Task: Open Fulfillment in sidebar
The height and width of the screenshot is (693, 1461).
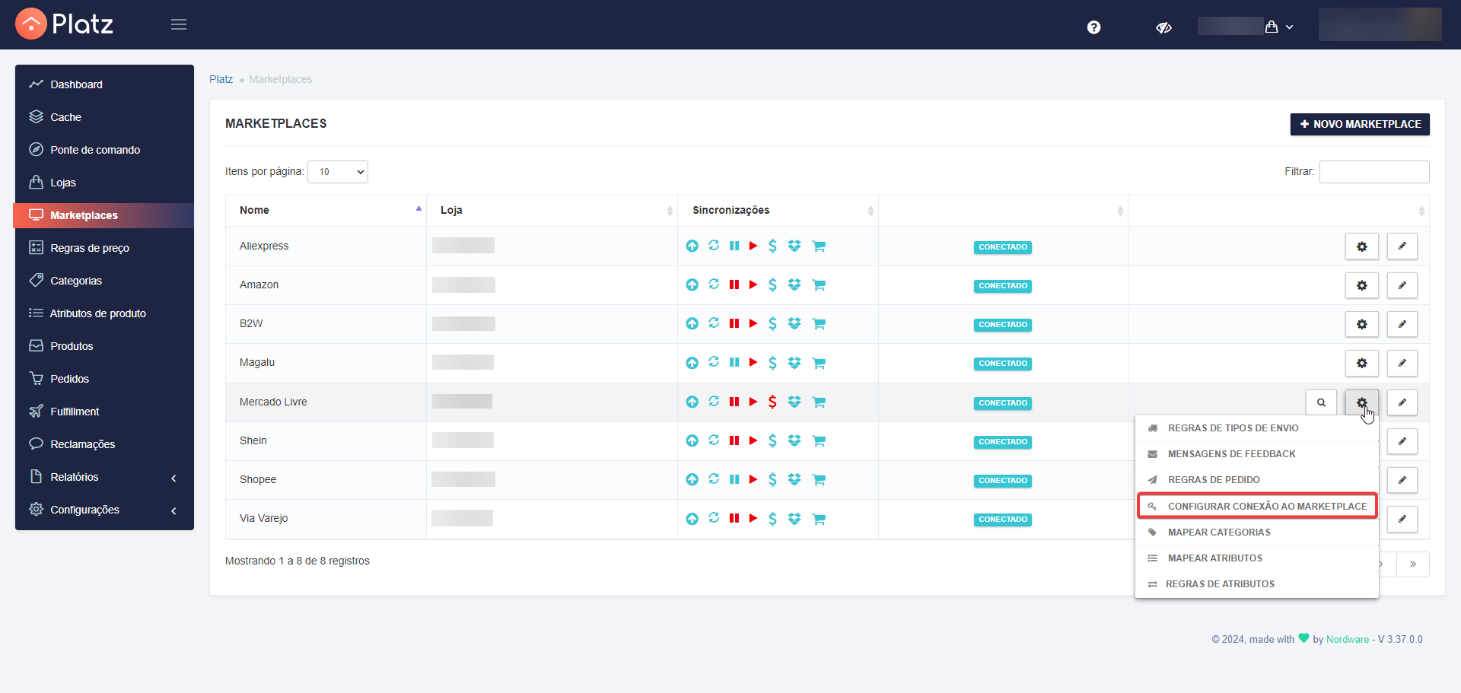Action: point(104,412)
